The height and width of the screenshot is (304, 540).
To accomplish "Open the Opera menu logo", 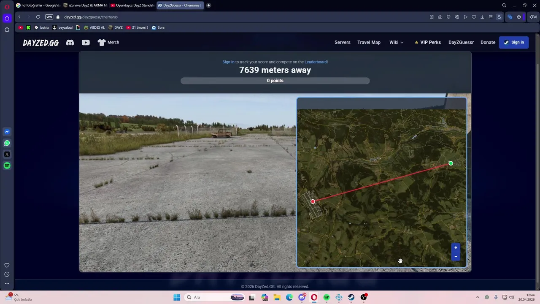I will 7,7.
